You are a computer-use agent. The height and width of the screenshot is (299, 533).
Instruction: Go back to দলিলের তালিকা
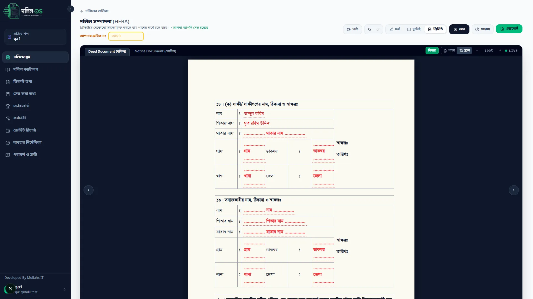(x=94, y=11)
